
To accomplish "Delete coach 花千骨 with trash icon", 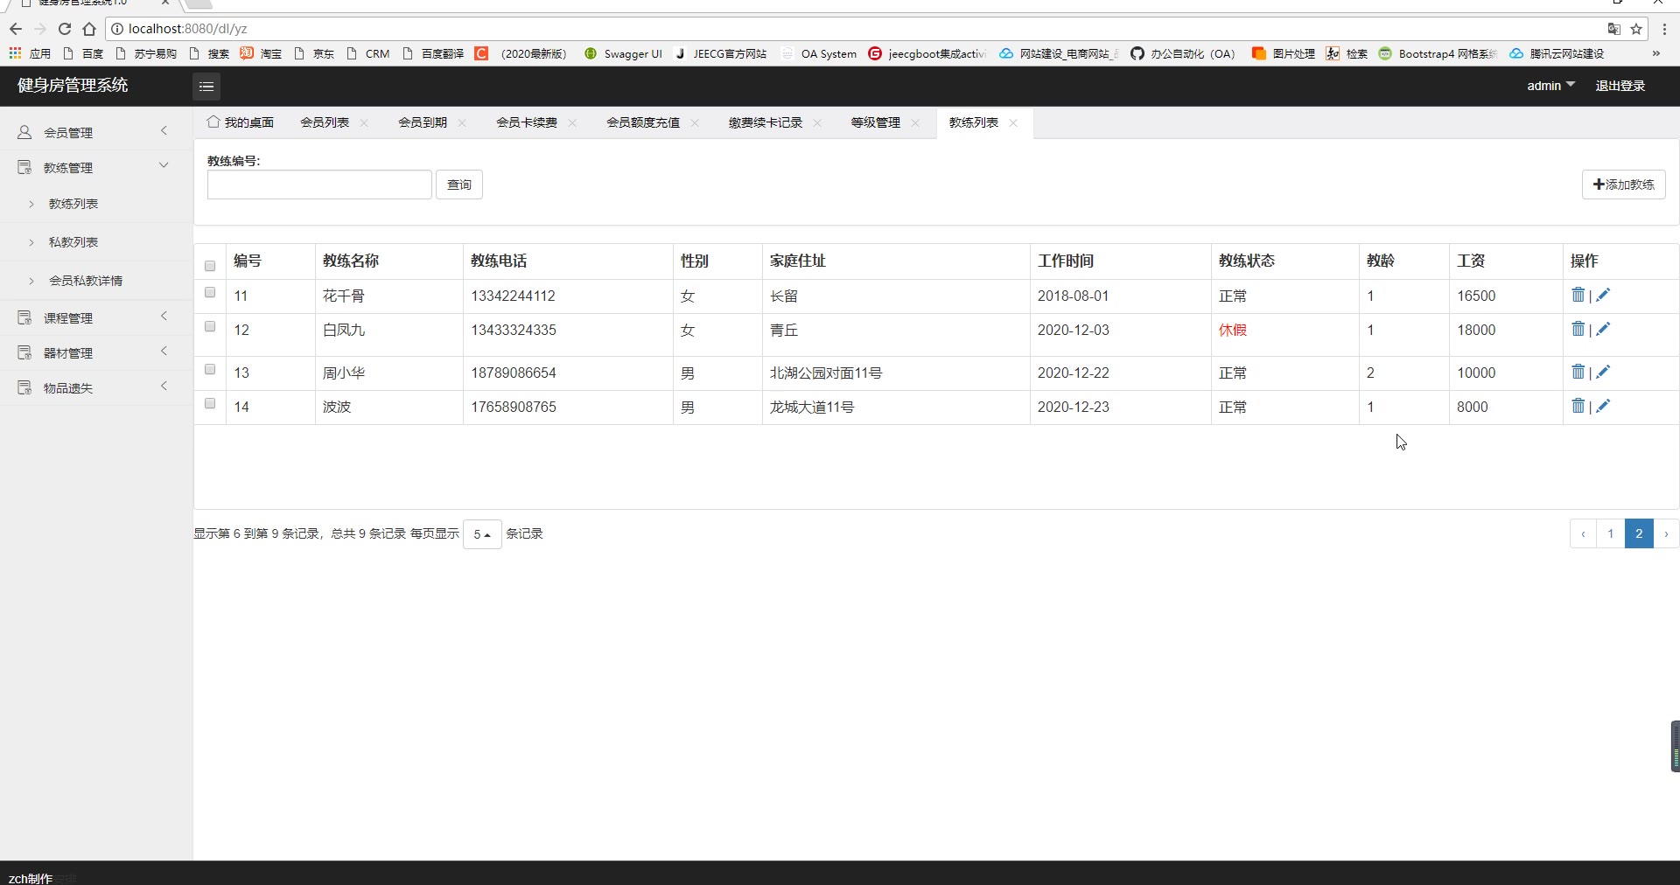I will 1578,296.
